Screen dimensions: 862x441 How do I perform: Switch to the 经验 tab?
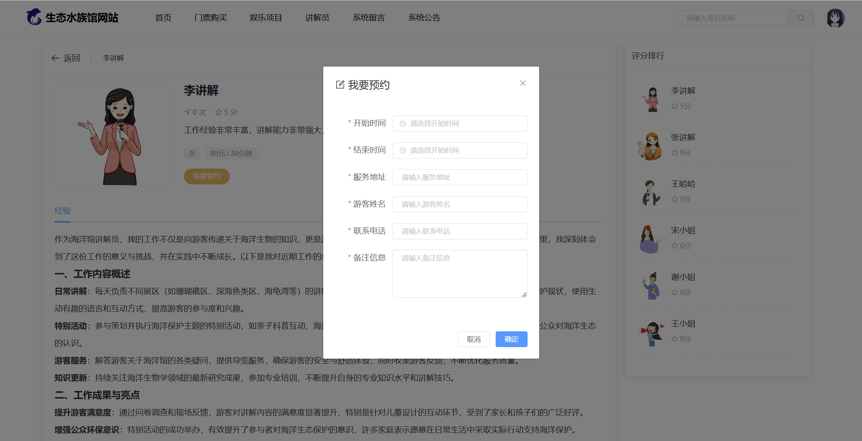(62, 211)
